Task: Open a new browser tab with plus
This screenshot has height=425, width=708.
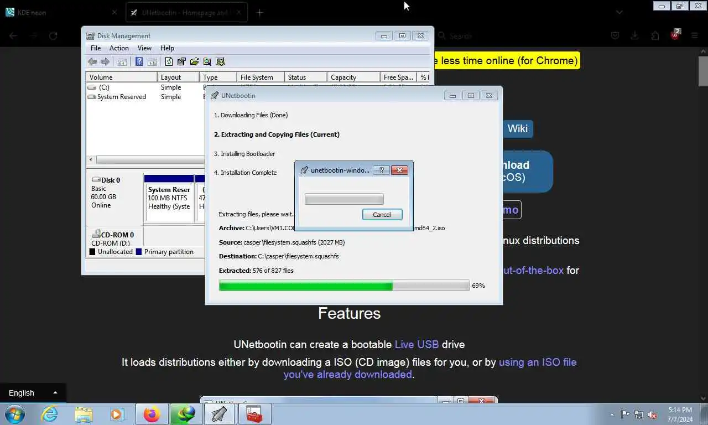Action: click(x=259, y=12)
